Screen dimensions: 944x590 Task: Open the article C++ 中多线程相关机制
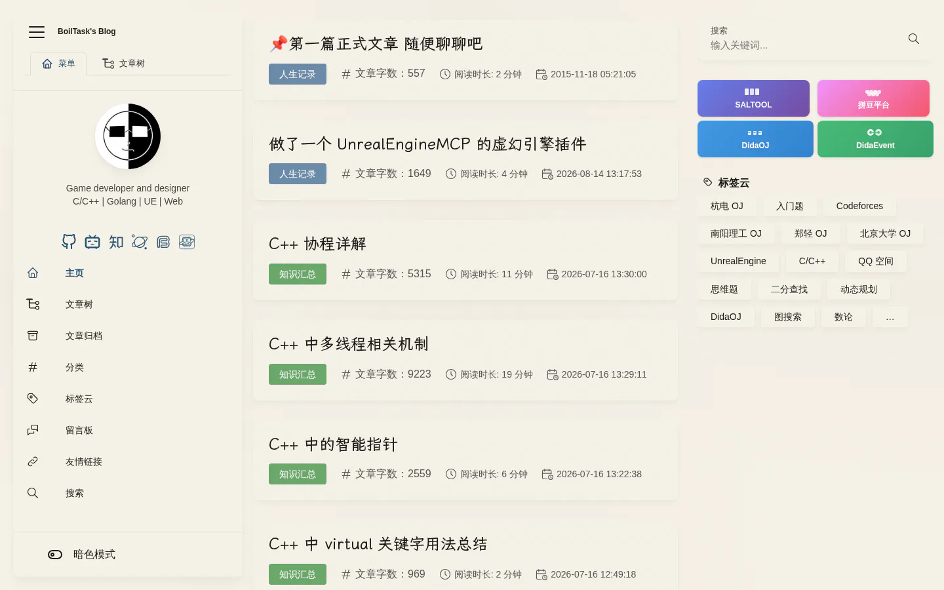(x=349, y=344)
